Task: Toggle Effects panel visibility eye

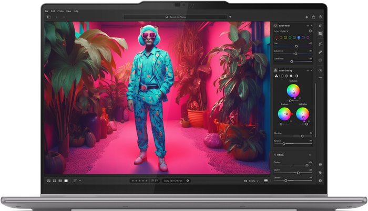Action: 310,155
